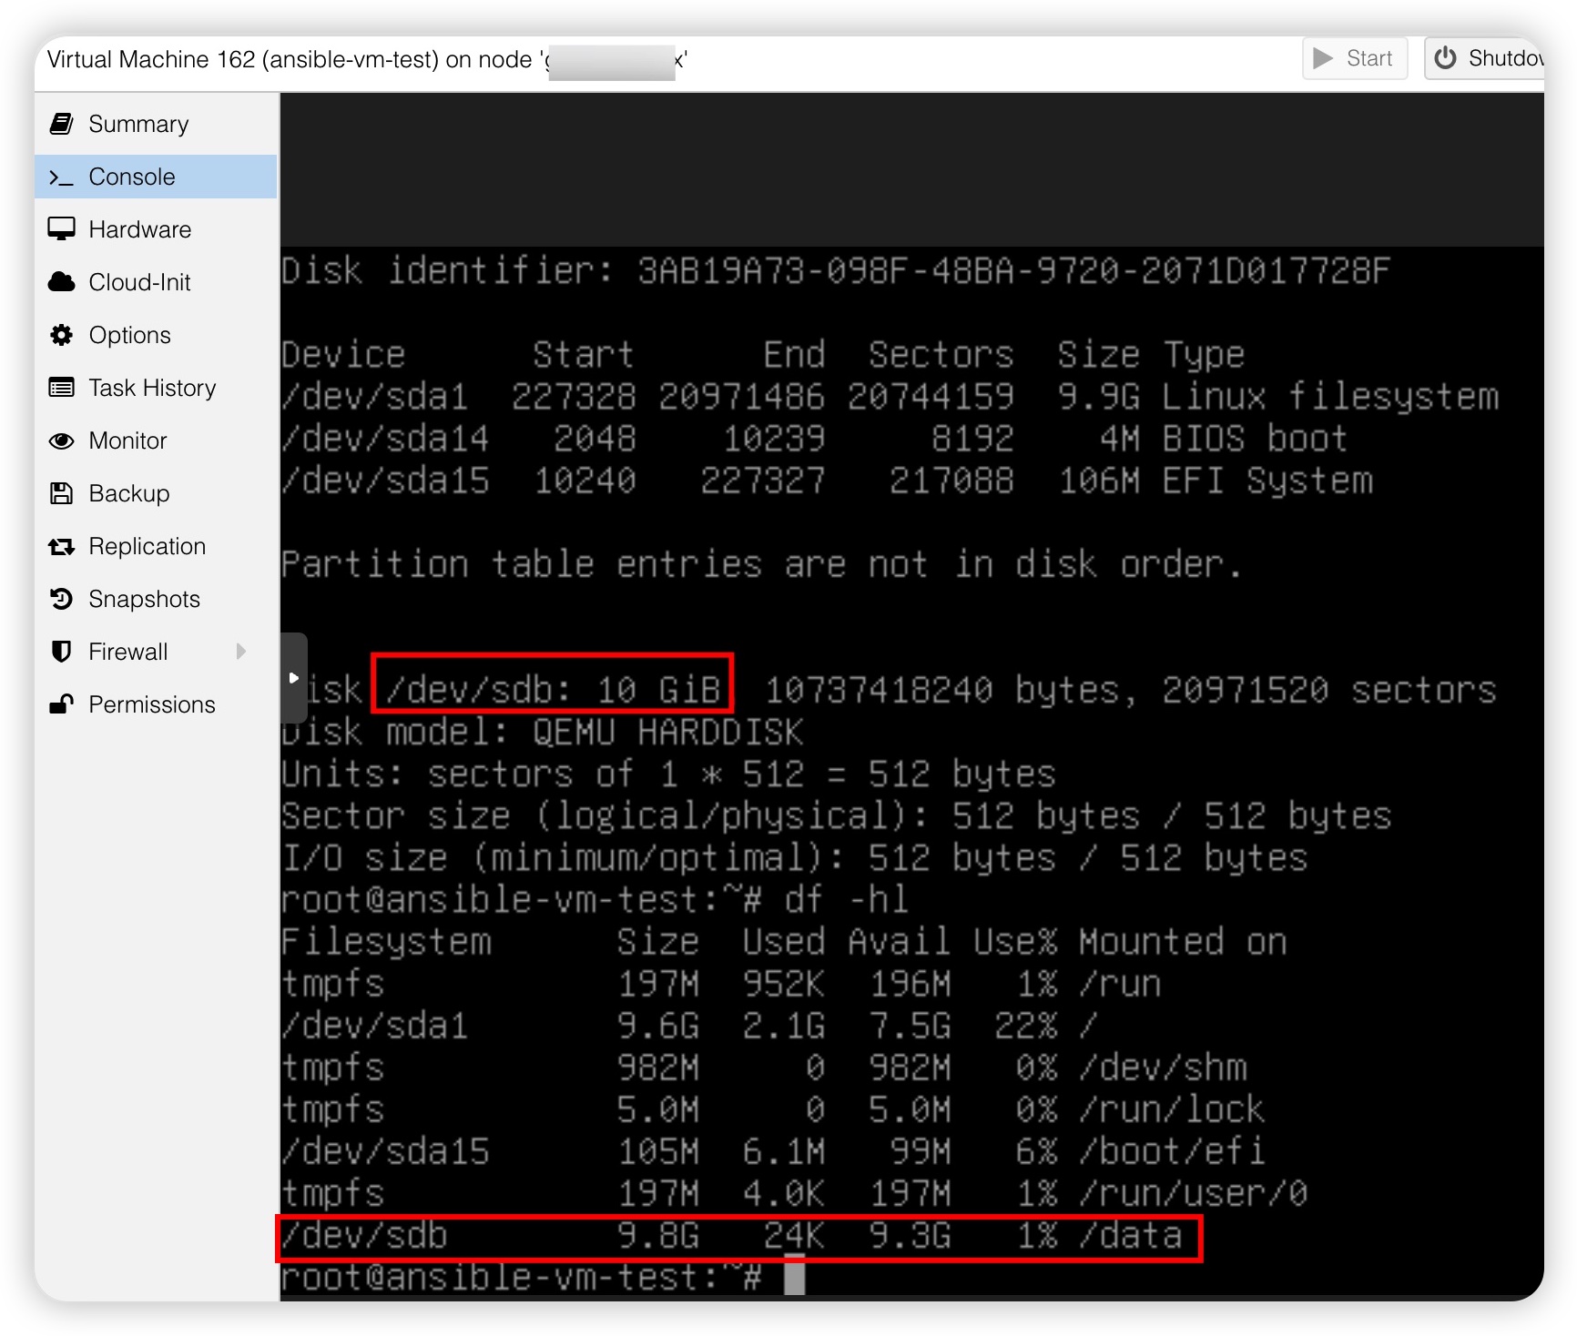Click the Start button play icon
The width and height of the screenshot is (1577, 1336).
click(1323, 58)
